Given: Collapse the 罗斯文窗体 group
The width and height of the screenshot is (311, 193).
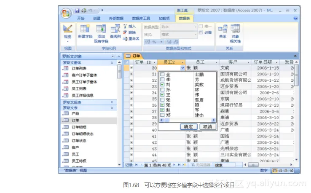Looking at the screenshot, I should coord(112,63).
